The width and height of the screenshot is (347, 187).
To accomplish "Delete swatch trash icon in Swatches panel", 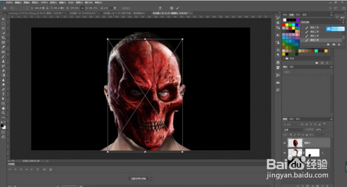I will [327, 63].
